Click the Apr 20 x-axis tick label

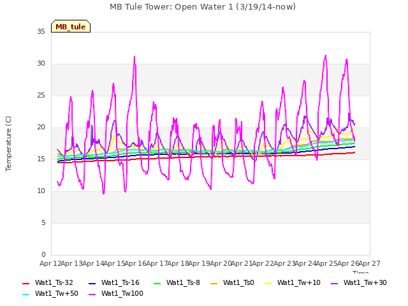click(x=221, y=264)
